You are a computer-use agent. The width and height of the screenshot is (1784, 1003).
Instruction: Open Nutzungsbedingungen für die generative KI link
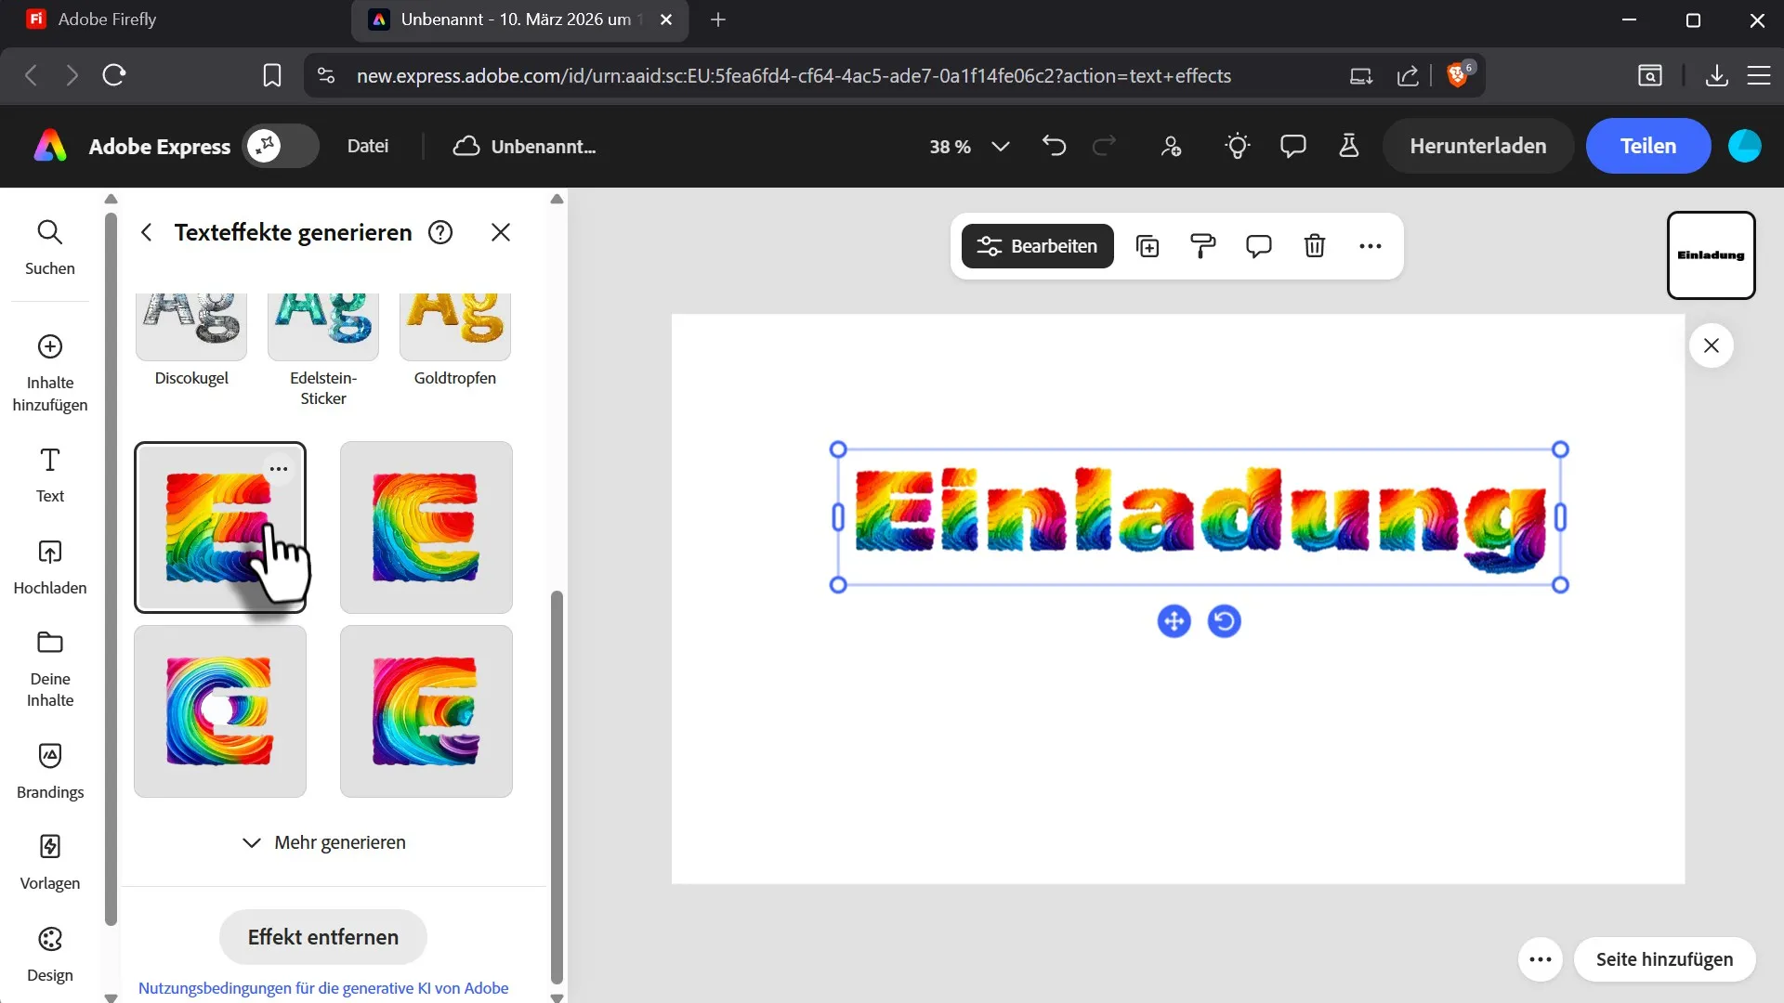(x=322, y=988)
